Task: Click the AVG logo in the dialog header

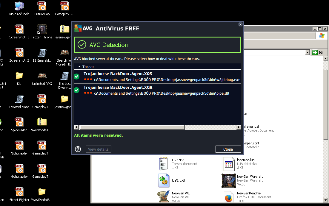Action: click(x=84, y=29)
